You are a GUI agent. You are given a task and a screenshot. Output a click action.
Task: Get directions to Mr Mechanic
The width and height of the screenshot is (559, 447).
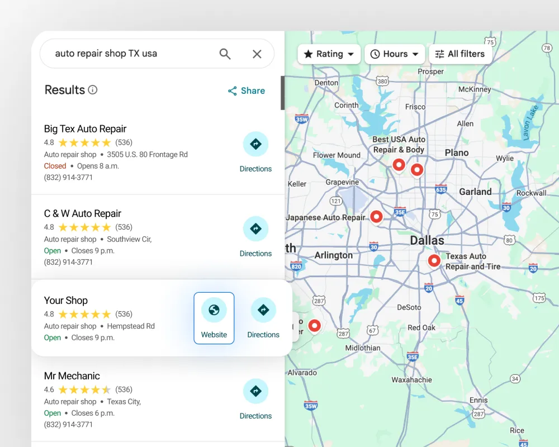tap(255, 391)
